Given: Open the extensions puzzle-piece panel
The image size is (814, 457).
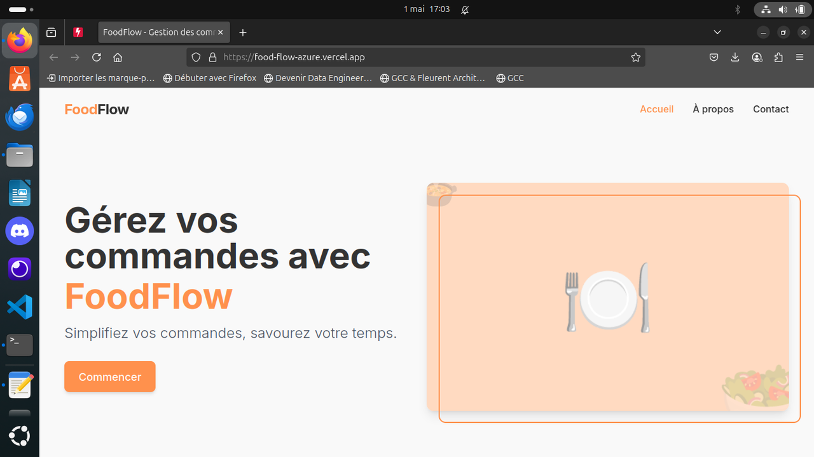Looking at the screenshot, I should (778, 57).
